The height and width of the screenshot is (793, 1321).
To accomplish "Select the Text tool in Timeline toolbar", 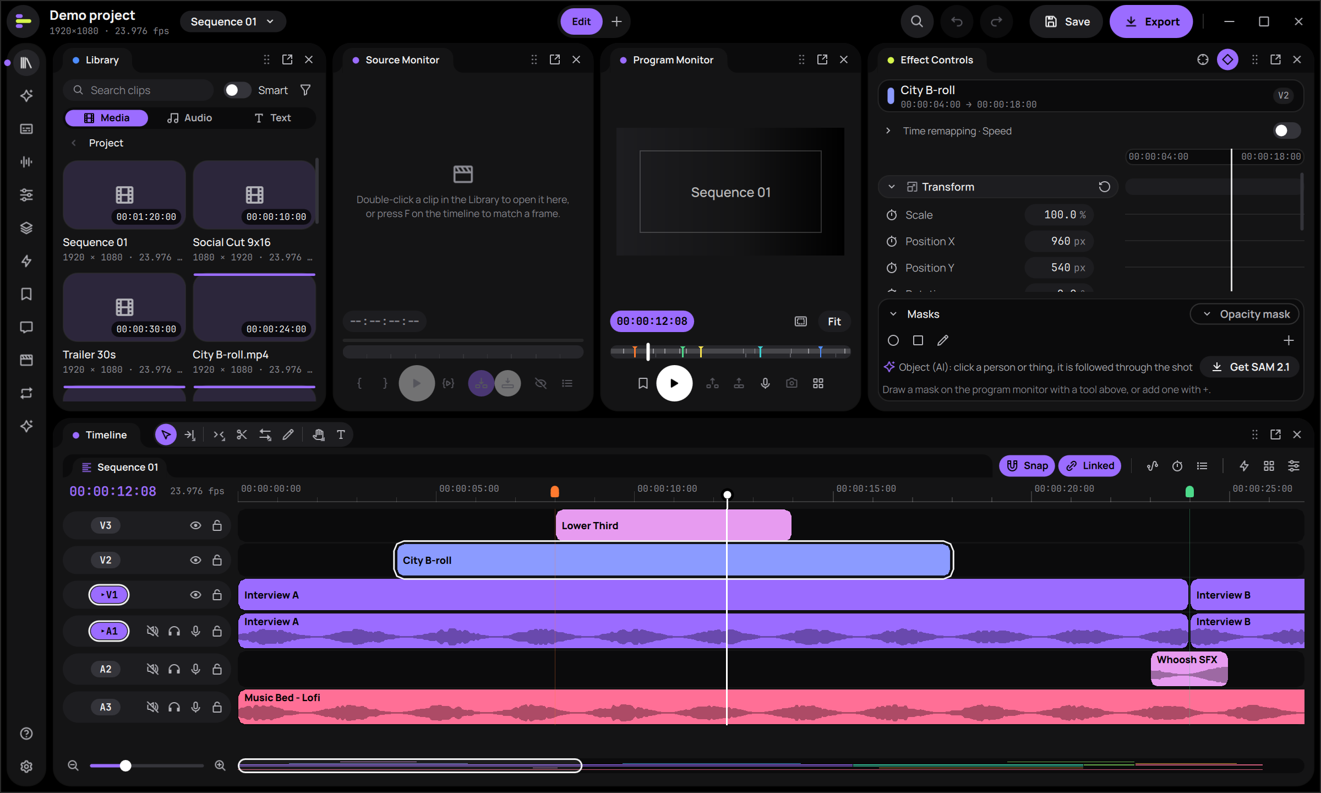I will [341, 434].
